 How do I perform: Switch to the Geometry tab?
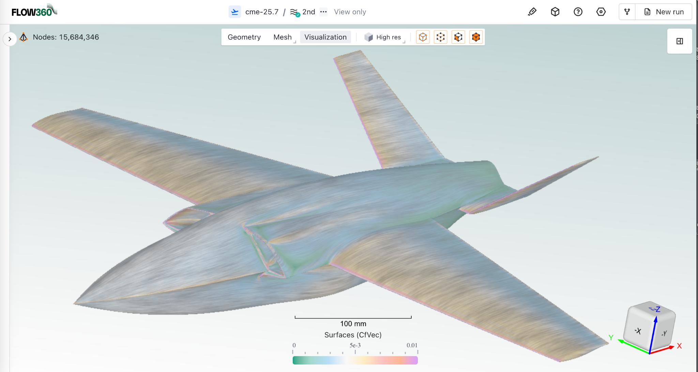pos(244,37)
